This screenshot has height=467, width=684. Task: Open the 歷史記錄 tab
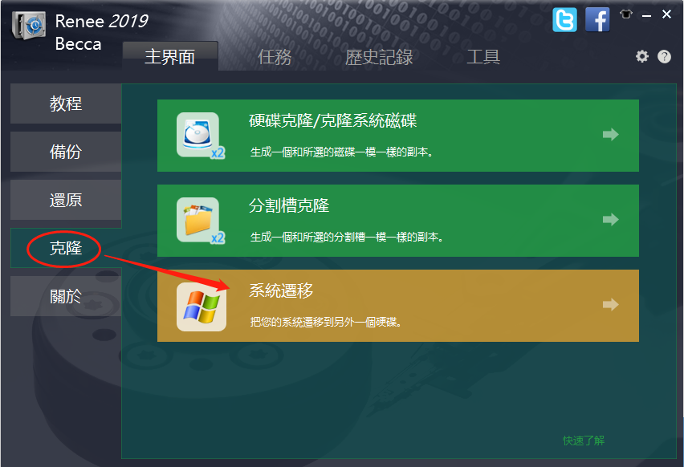pos(379,57)
